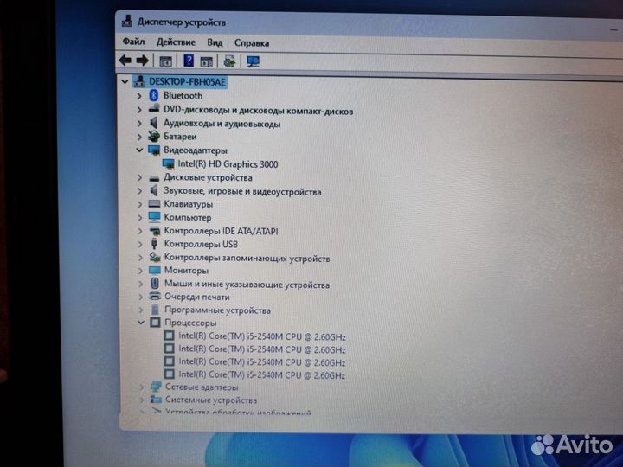Click the chip icon next to Процессоры

click(156, 322)
